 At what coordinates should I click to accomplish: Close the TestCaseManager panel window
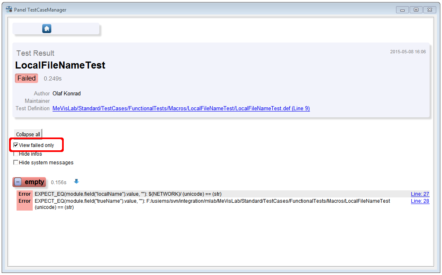click(430, 10)
